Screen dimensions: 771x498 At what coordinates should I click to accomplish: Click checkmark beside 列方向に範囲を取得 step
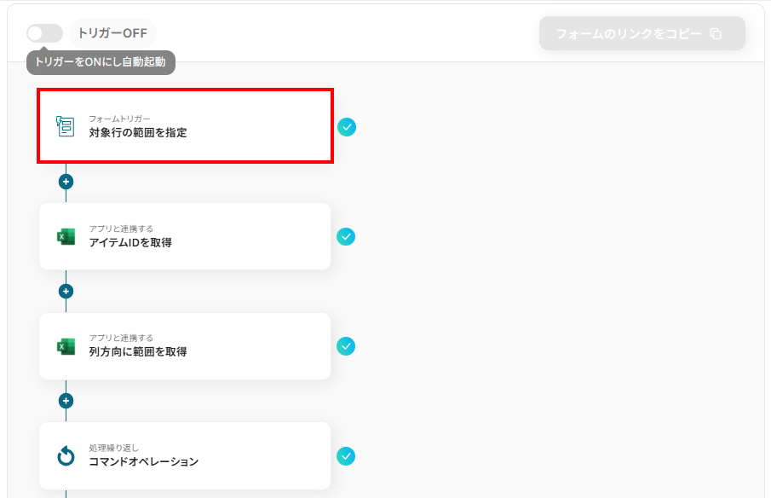[x=346, y=346]
